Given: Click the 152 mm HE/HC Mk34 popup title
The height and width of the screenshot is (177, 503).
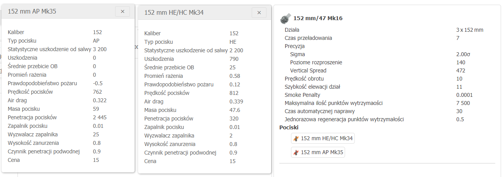Looking at the screenshot, I should click(x=174, y=12).
